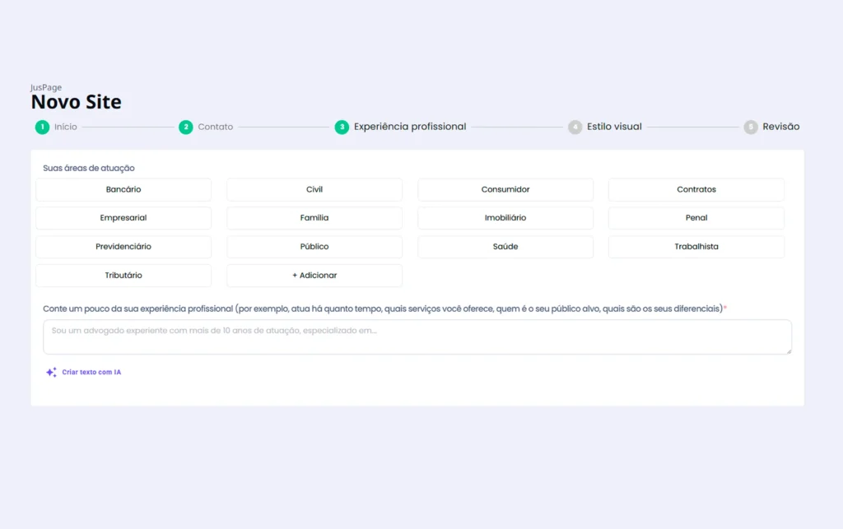The width and height of the screenshot is (843, 529).
Task: Open the Estilo visual step label
Action: pos(614,127)
